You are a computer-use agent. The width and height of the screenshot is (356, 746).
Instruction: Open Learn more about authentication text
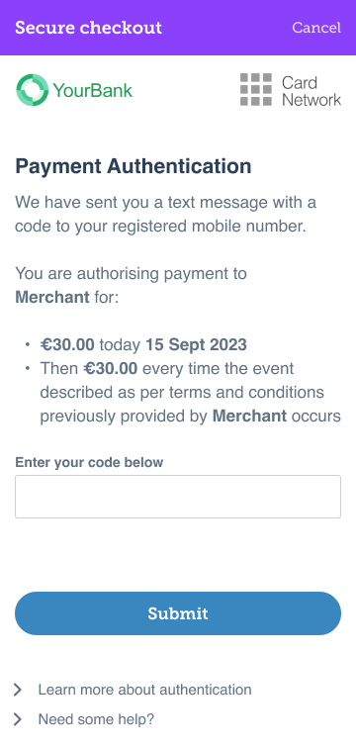[x=144, y=690]
